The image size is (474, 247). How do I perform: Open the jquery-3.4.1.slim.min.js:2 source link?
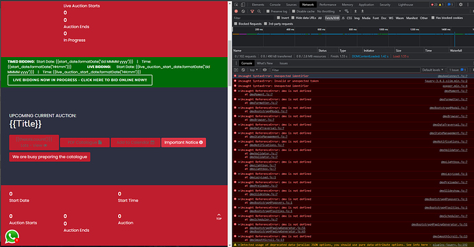tap(446, 81)
